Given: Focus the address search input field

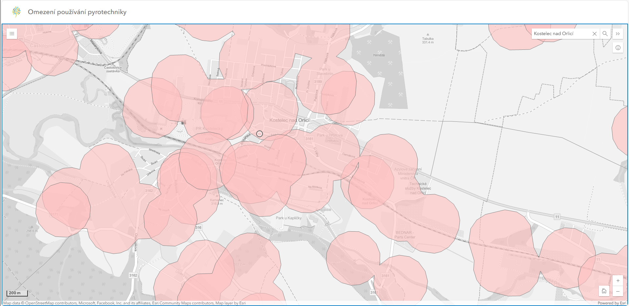Looking at the screenshot, I should [x=562, y=34].
